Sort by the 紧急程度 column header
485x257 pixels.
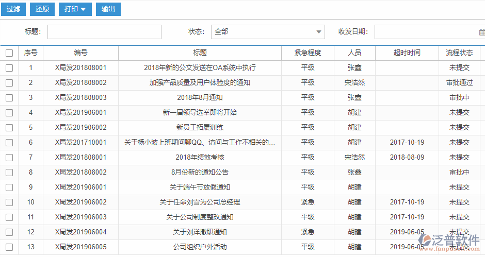[x=308, y=53]
